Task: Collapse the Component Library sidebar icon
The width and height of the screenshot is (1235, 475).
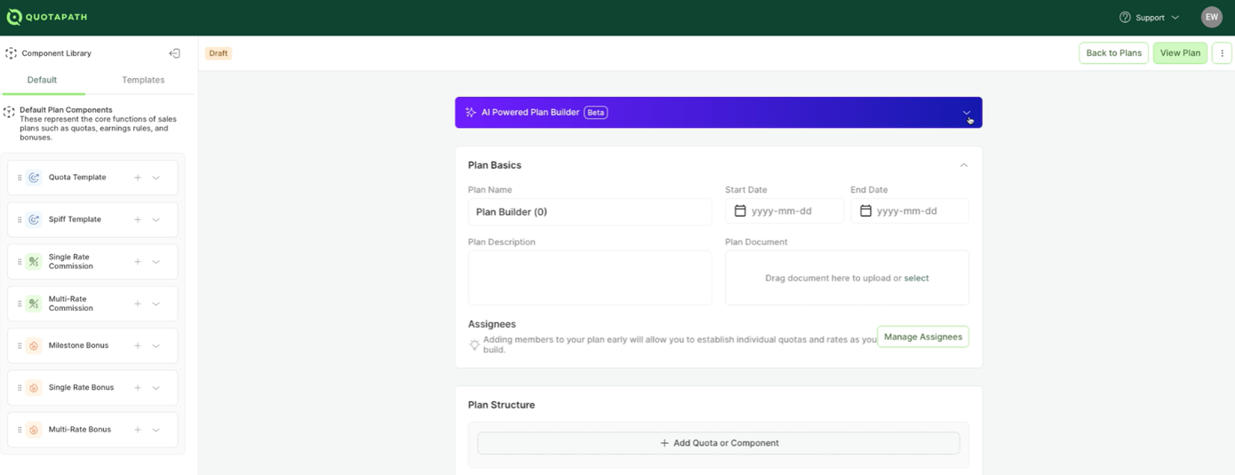Action: point(175,53)
